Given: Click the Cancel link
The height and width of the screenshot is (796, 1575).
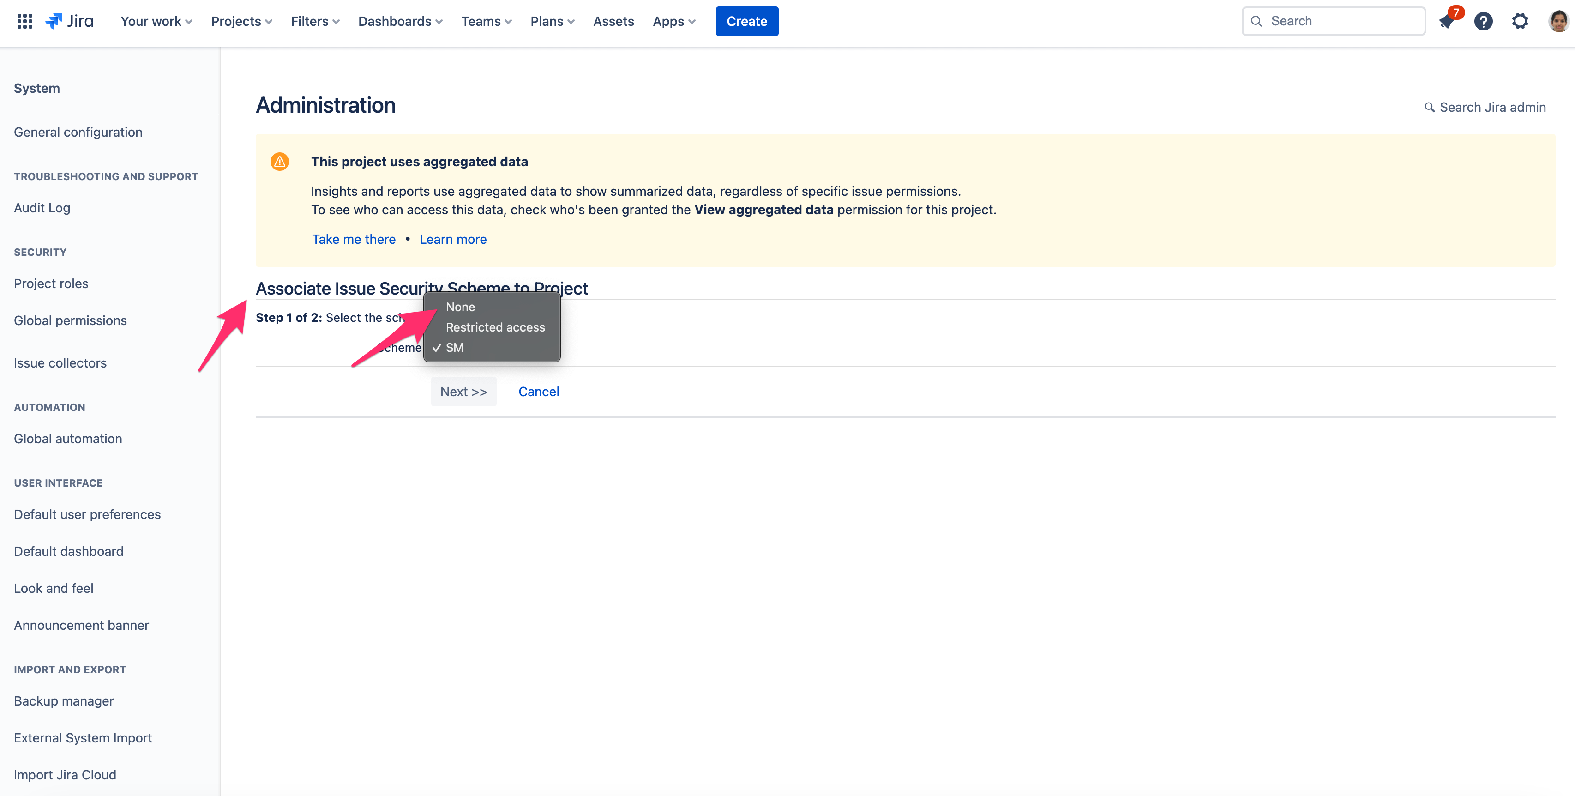Looking at the screenshot, I should click(x=538, y=391).
